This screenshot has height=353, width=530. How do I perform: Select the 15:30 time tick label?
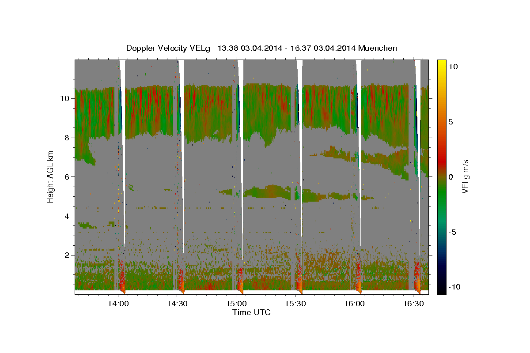[x=295, y=304]
